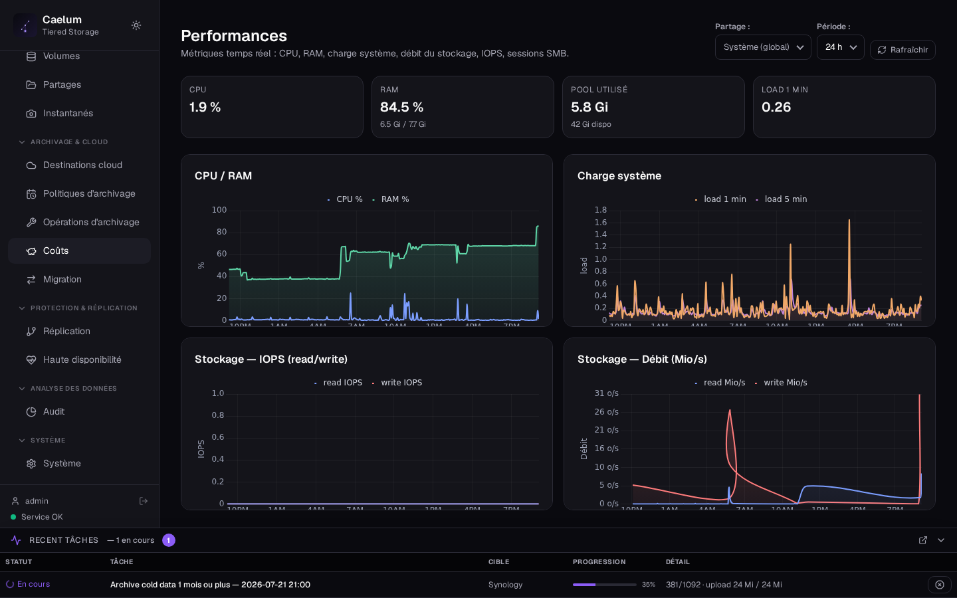Open Opérations d'archivage link
Screen dimensions: 957x598
point(79,223)
